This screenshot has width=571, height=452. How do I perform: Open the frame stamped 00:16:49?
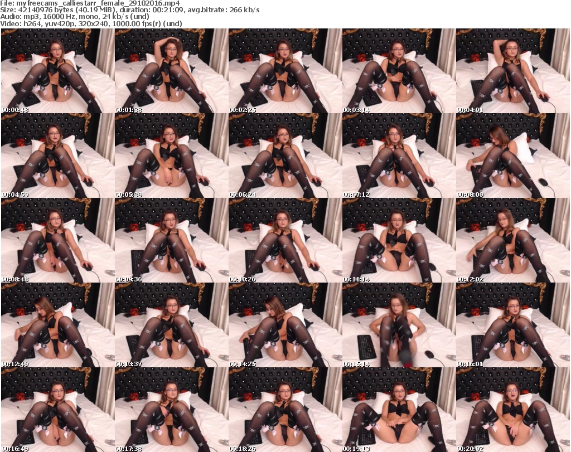[58, 410]
